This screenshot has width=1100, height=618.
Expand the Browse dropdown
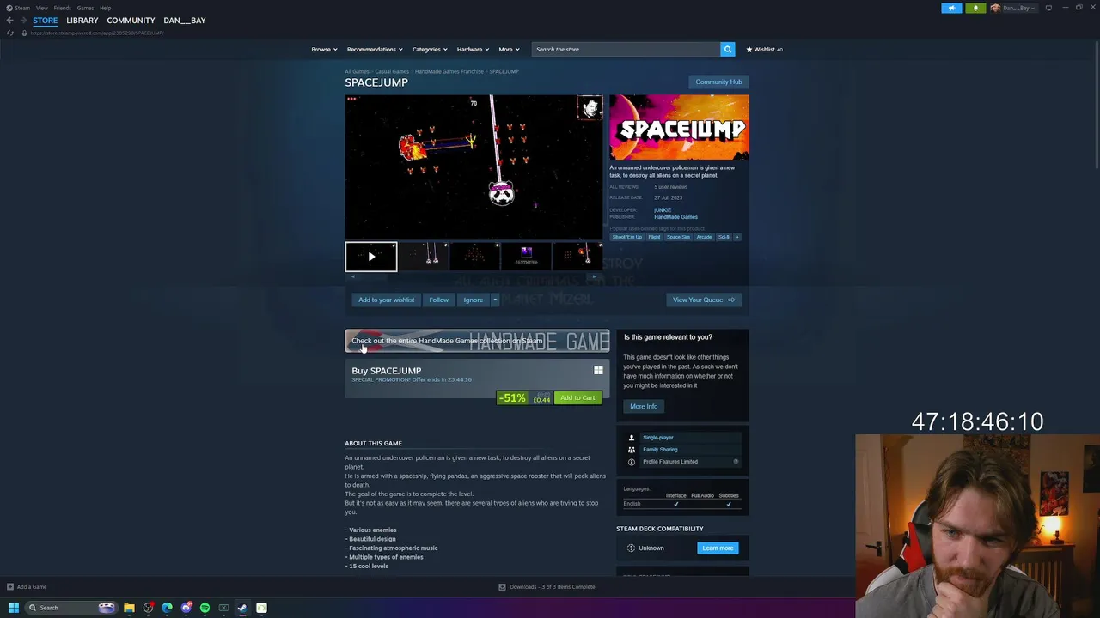(324, 50)
